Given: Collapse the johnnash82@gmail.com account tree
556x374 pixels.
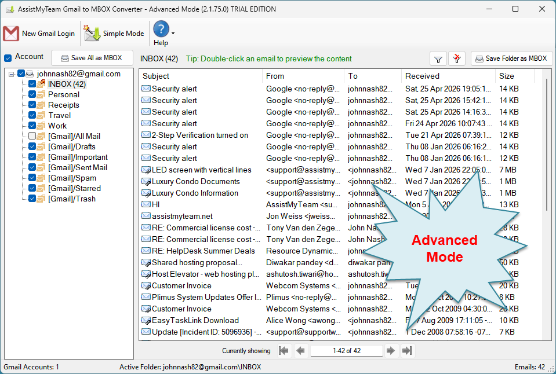Looking at the screenshot, I should pyautogui.click(x=12, y=74).
